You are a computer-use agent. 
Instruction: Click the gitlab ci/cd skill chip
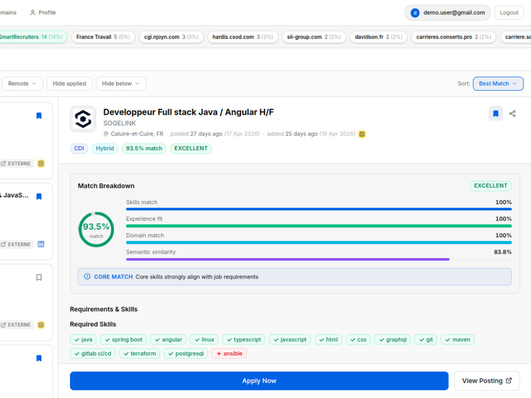pyautogui.click(x=93, y=353)
